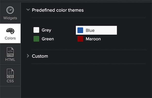152x98 pixels.
Task: Pick the Maroon color swatch
Action: (x=80, y=39)
